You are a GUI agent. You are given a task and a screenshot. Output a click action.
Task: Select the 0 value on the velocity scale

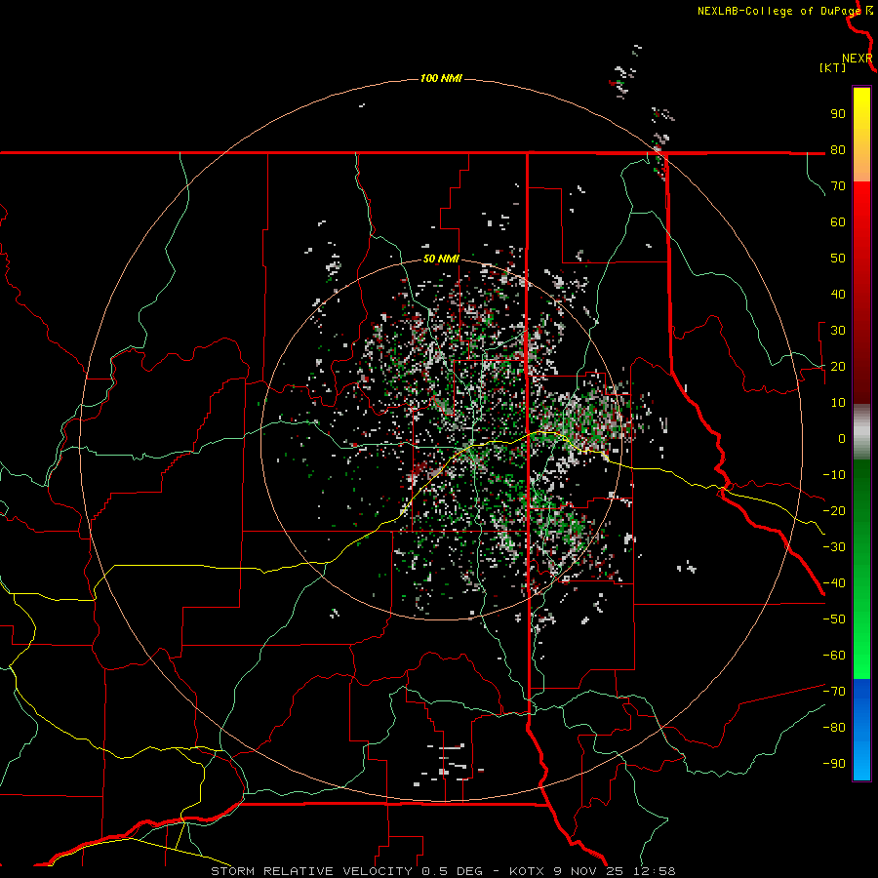pyautogui.click(x=842, y=439)
